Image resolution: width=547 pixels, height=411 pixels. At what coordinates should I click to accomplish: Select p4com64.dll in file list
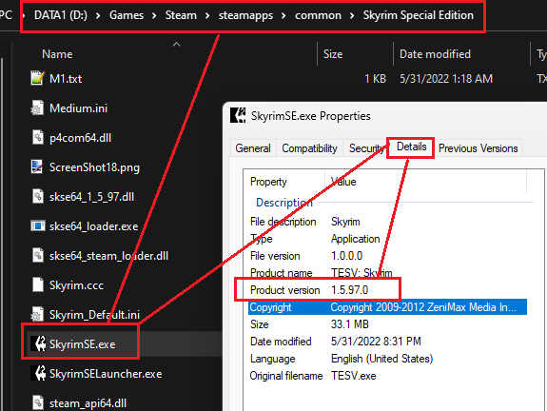pyautogui.click(x=80, y=138)
